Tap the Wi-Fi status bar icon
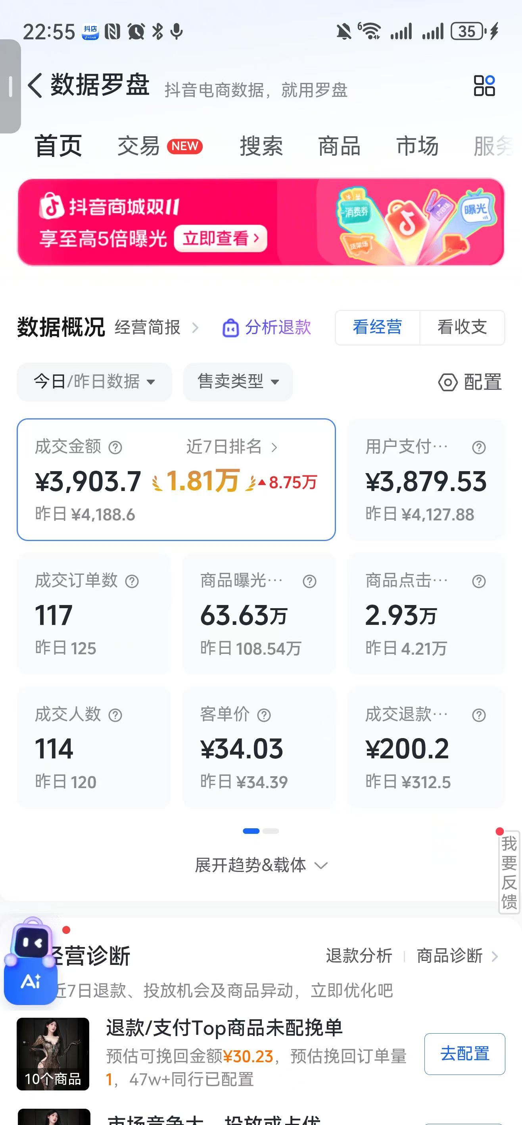The image size is (522, 1125). point(369,31)
